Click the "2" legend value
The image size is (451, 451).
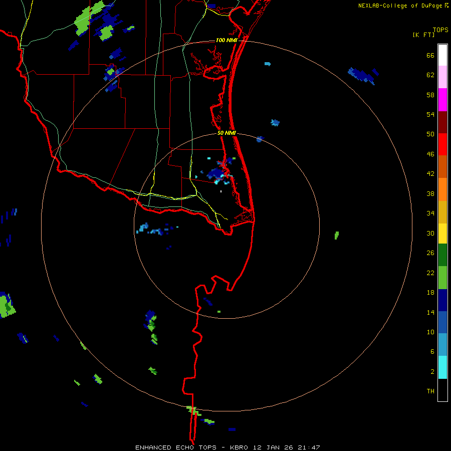(x=432, y=372)
